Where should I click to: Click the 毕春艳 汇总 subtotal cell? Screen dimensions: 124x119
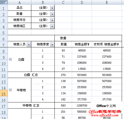[x=31, y=105]
